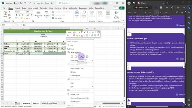192x108 pixels.
Task: Expand the Alignment group button
Action: point(38,14)
